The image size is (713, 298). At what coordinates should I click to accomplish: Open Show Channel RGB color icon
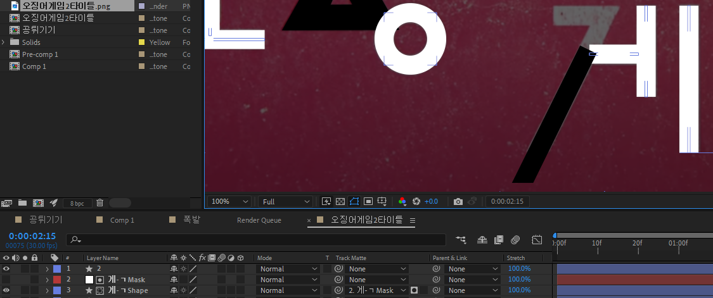pyautogui.click(x=402, y=201)
